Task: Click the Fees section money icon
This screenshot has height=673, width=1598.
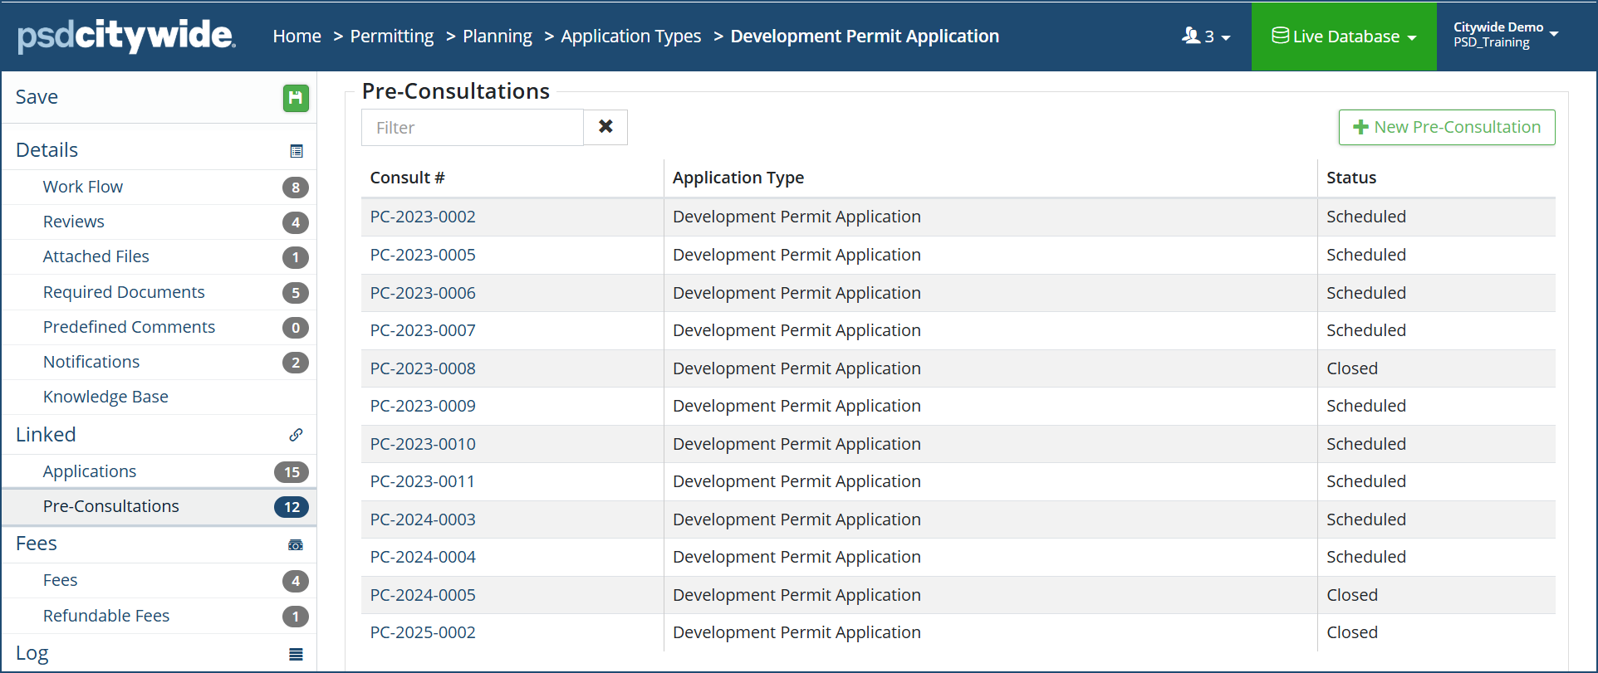Action: tap(296, 545)
